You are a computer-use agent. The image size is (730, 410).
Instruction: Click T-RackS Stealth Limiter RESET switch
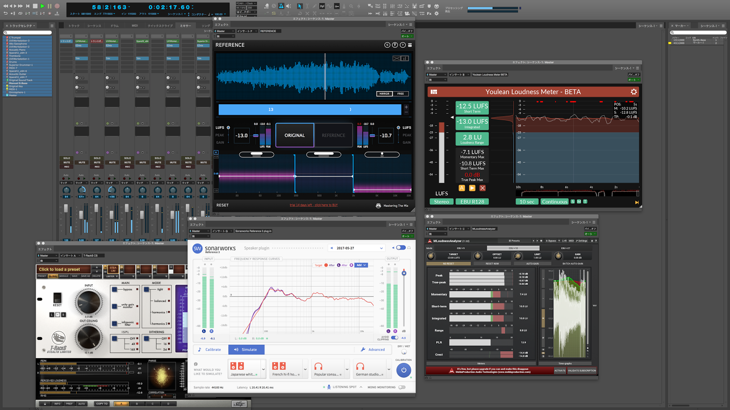[57, 298]
